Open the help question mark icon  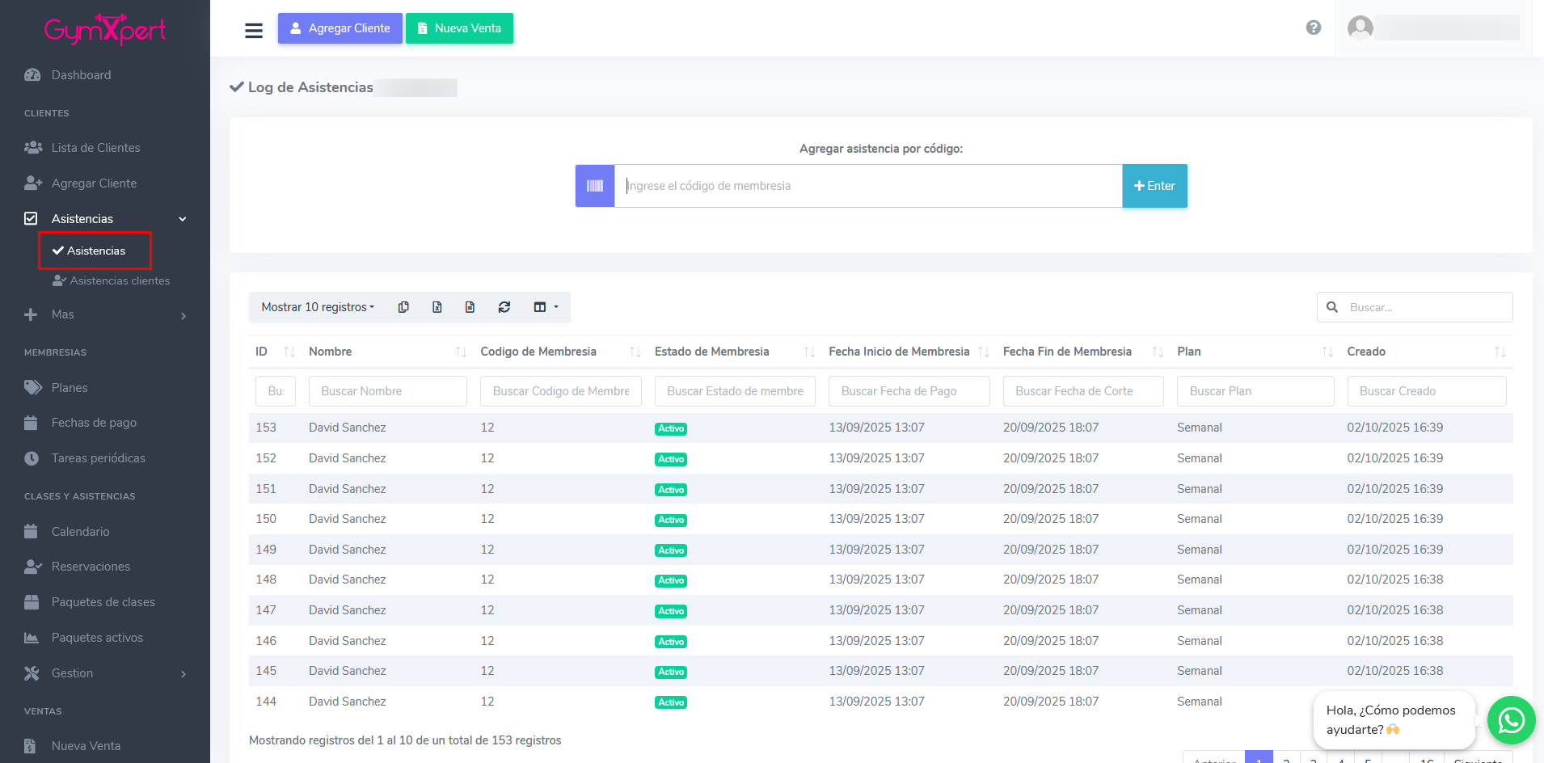click(x=1314, y=27)
